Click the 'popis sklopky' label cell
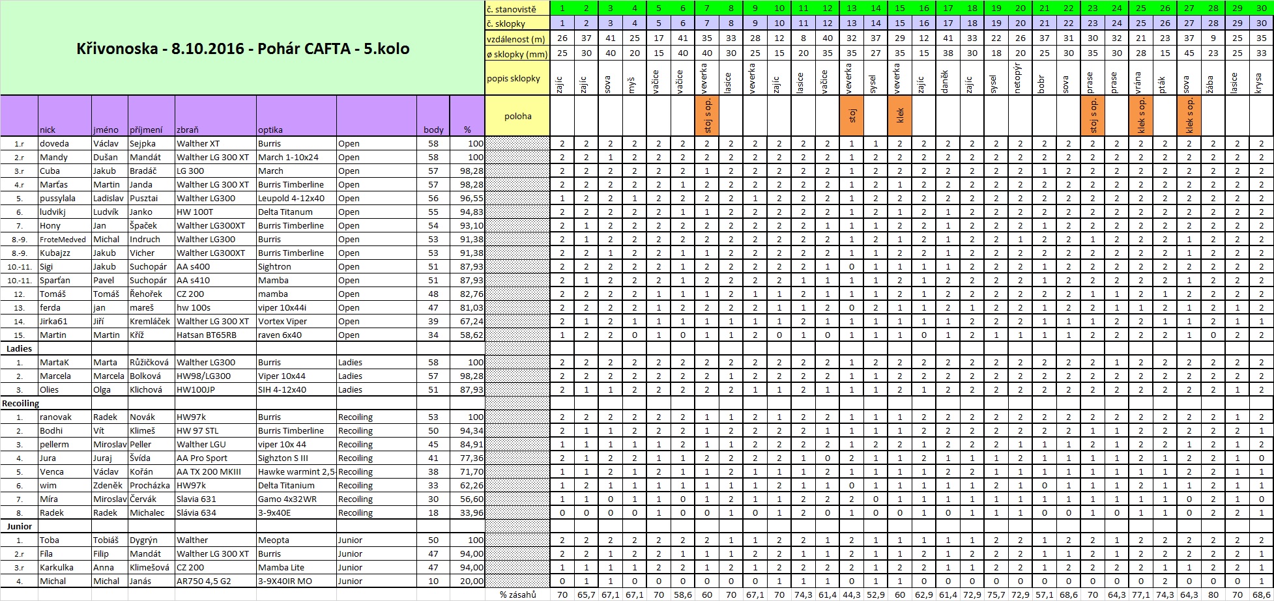The width and height of the screenshot is (1274, 601). (517, 78)
